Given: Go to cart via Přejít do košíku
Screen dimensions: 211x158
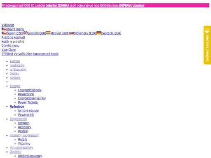Looking at the screenshot, I should pyautogui.click(x=13, y=37).
